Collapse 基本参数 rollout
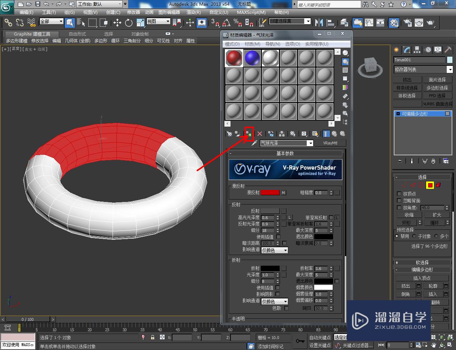Viewport: 456px width, 350px height. (285, 153)
